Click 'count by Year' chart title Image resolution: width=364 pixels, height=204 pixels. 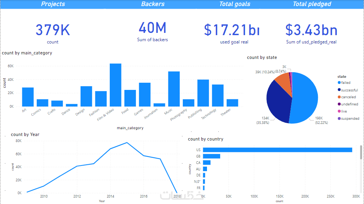click(x=25, y=134)
